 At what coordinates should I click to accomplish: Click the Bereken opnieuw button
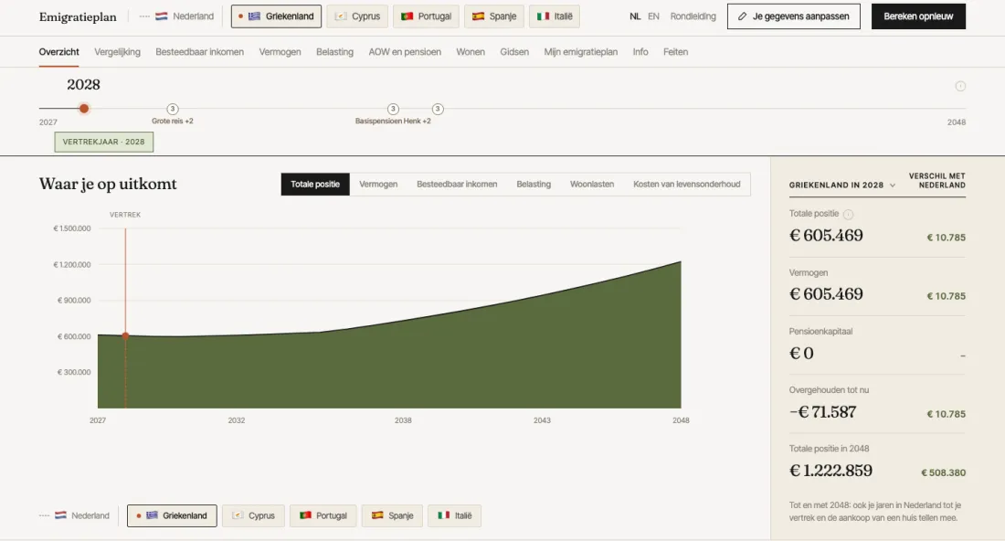[918, 16]
